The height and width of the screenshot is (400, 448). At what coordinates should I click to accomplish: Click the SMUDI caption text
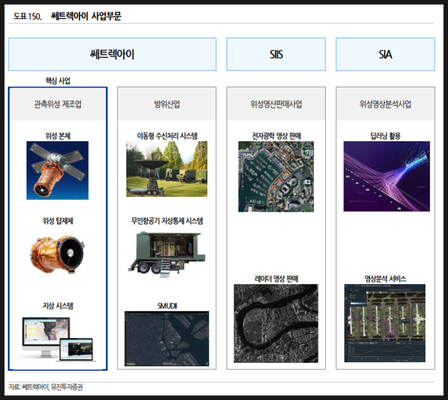(x=167, y=306)
